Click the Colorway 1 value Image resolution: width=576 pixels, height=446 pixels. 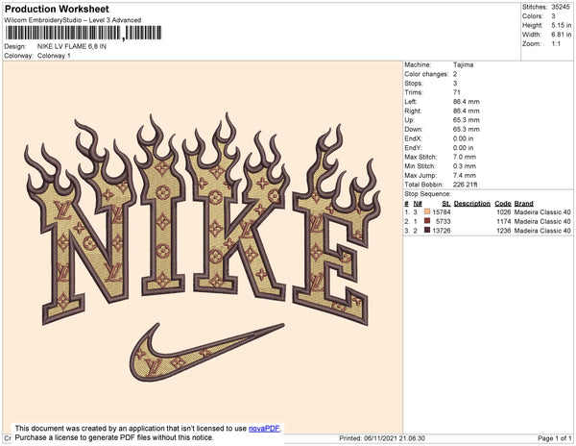pos(54,56)
